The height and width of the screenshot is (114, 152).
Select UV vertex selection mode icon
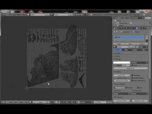coord(59,102)
